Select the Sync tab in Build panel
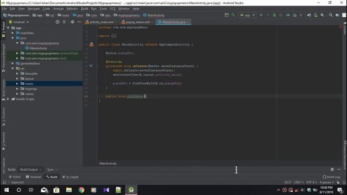 point(50,170)
